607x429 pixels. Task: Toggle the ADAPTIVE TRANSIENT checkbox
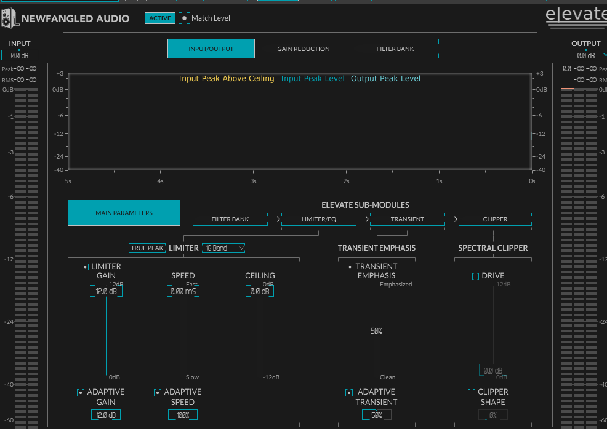click(x=349, y=393)
